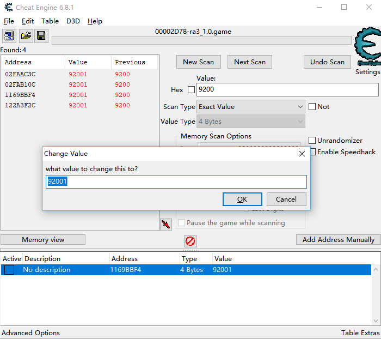Image resolution: width=381 pixels, height=339 pixels.
Task: Click address table scrollbar down arrow
Action: pos(376,321)
